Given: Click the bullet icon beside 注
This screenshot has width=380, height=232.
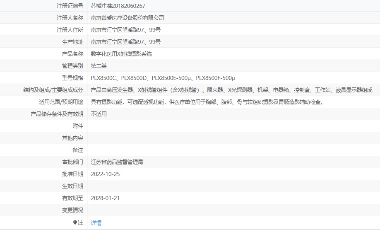Looking at the screenshot, I should point(75,222).
